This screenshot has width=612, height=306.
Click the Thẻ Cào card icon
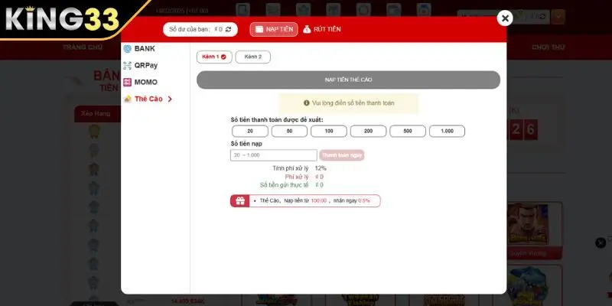pyautogui.click(x=128, y=99)
